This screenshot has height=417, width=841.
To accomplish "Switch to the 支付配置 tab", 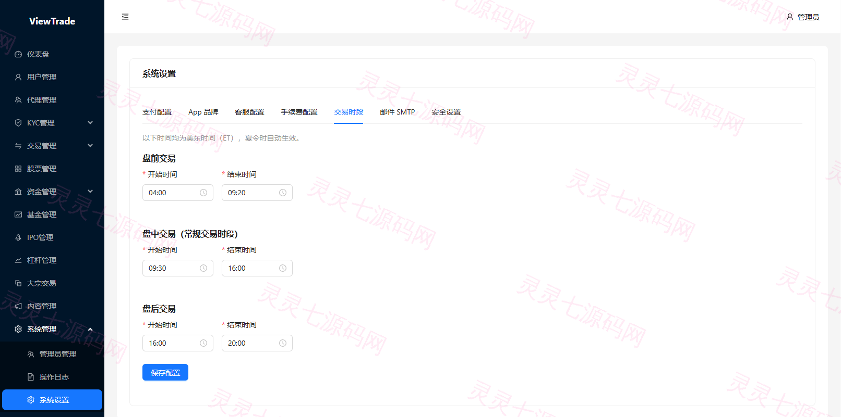I will (x=157, y=112).
